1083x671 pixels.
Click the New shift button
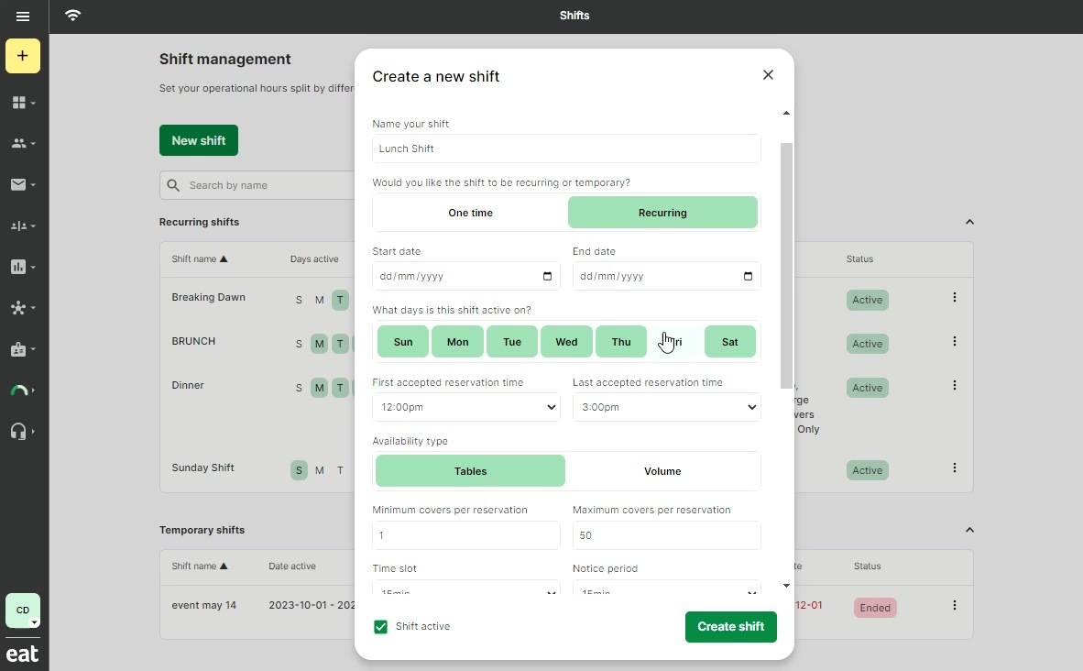198,140
